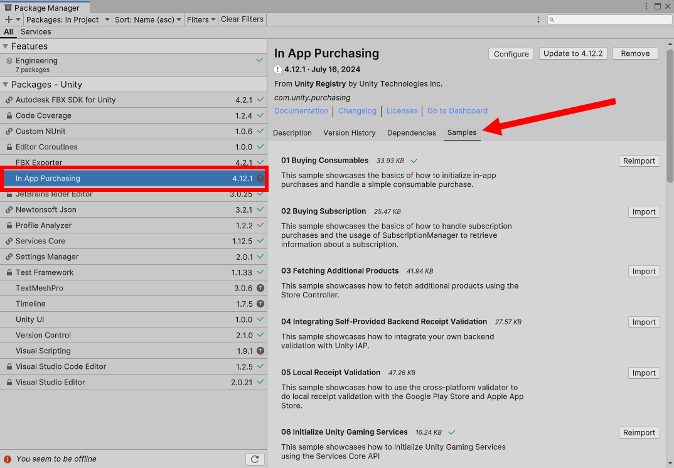
Task: Reimport the 01 Buying Consumables sample
Action: [x=639, y=161]
